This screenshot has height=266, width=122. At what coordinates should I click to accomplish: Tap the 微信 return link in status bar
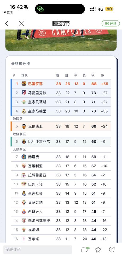coord(8,12)
